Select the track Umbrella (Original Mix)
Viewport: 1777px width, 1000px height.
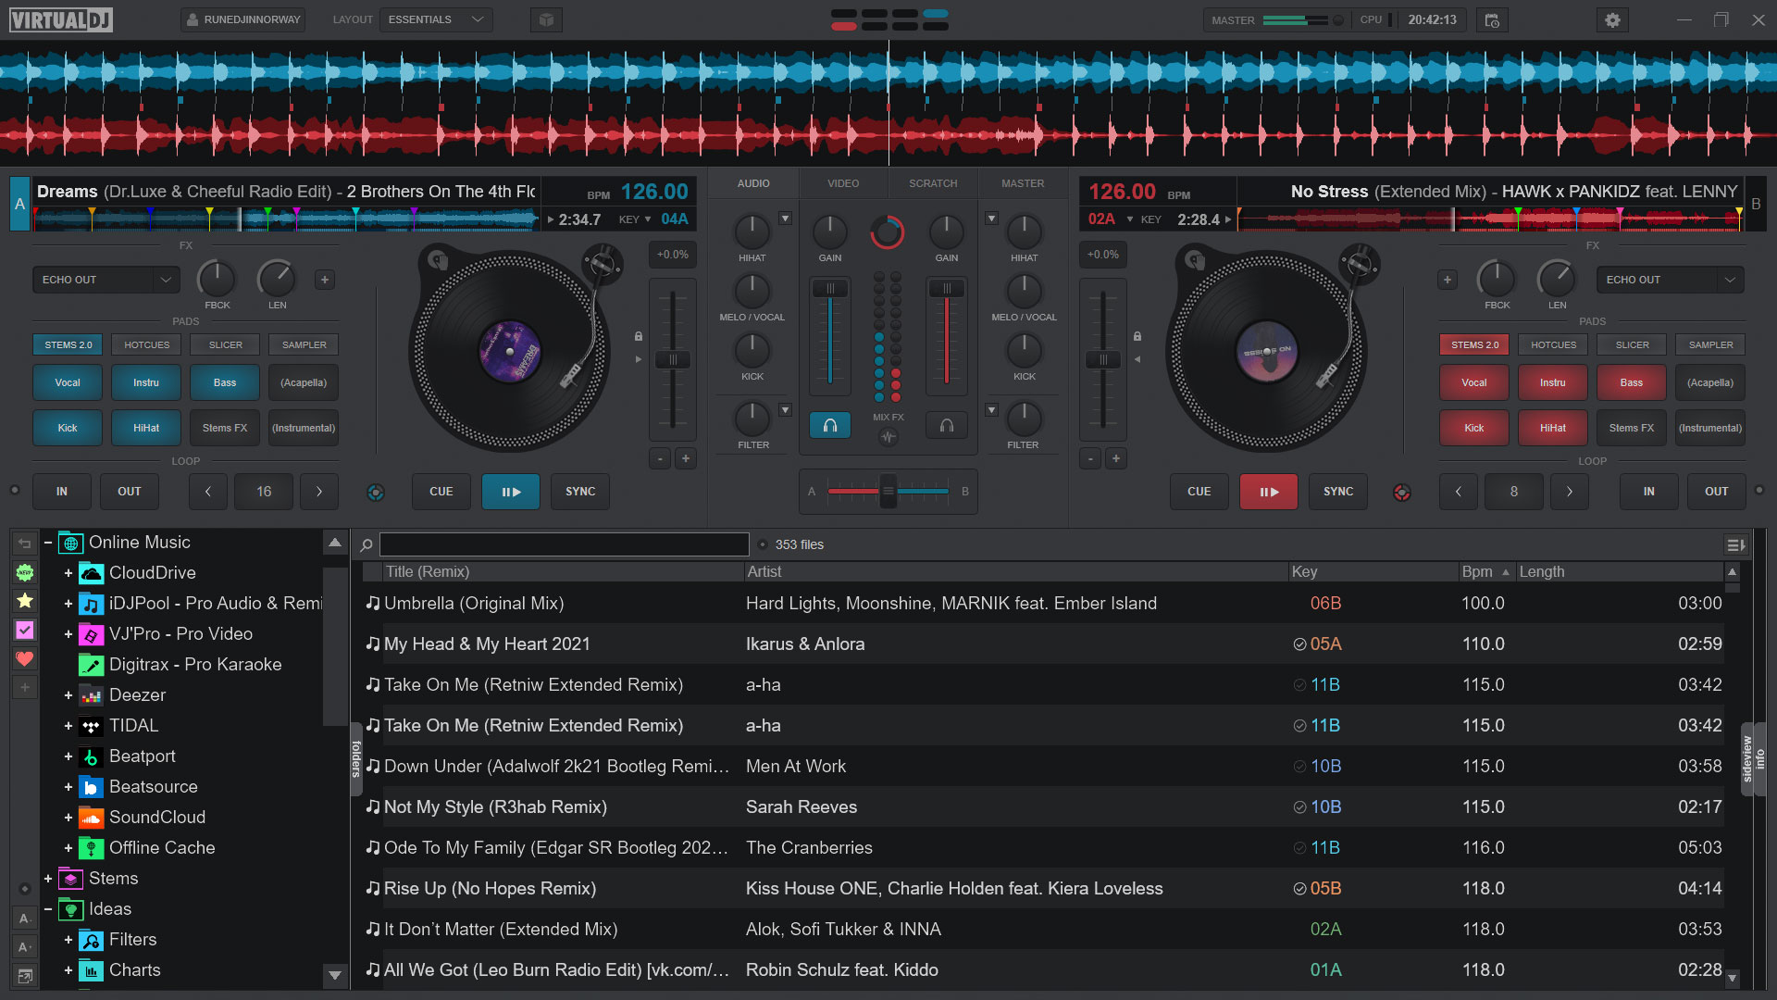point(474,604)
